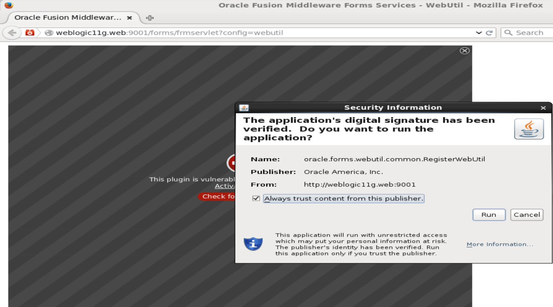Viewport: 553px width, 307px height.
Task: Click the red blocked-plugin icon beside the address bar
Action: coord(30,33)
